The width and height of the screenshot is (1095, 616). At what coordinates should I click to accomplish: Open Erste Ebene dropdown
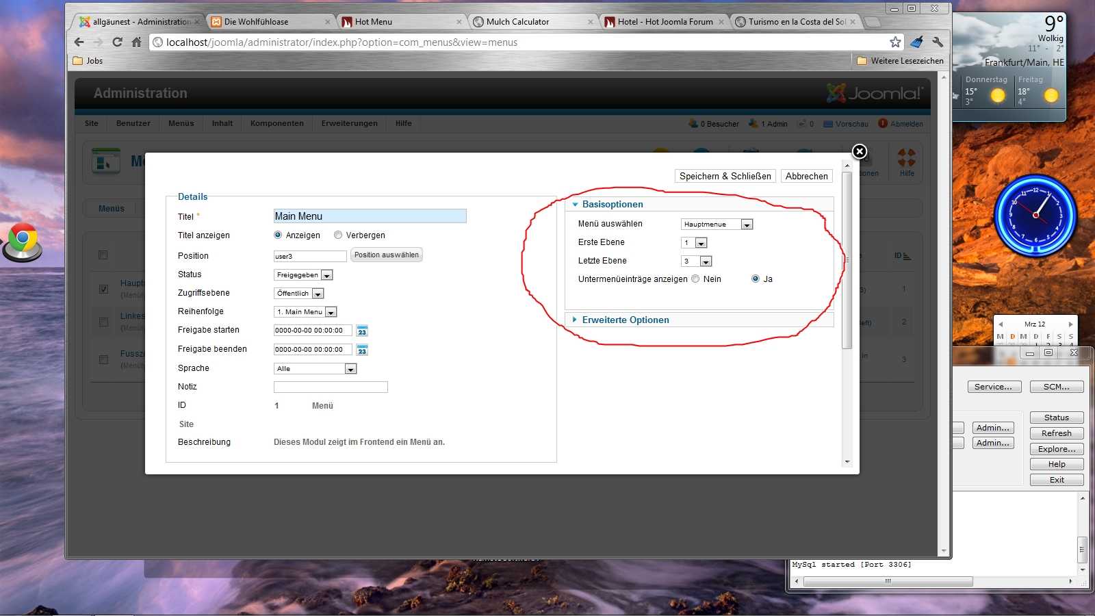(694, 242)
